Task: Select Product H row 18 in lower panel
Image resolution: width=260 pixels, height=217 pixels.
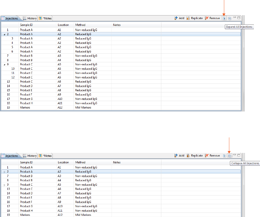Action: click(x=121, y=210)
